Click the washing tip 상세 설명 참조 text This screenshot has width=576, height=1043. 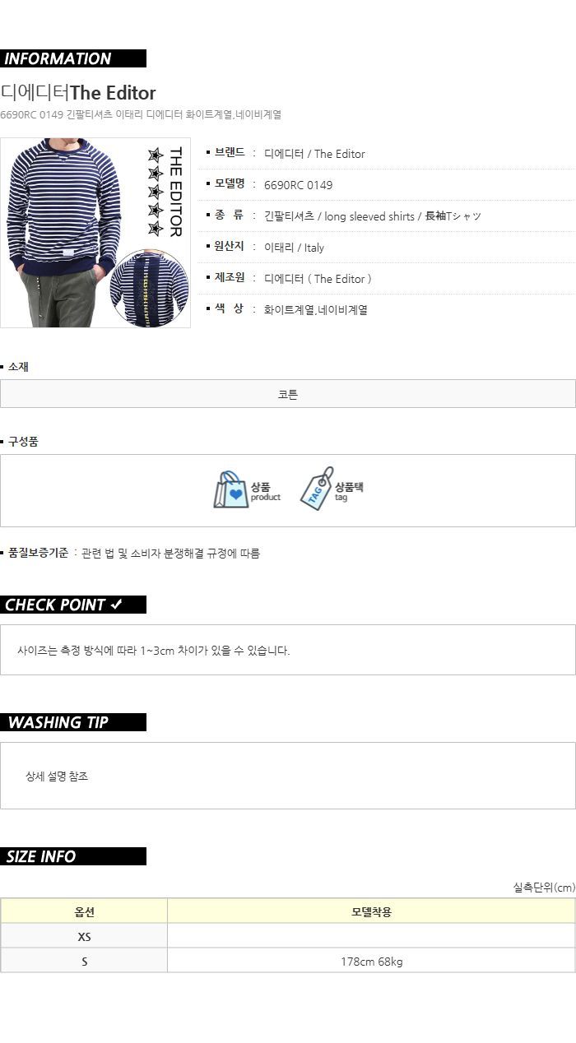click(57, 776)
